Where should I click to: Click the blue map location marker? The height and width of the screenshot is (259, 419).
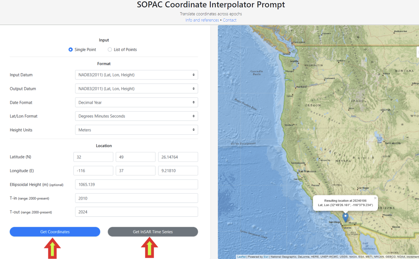click(x=345, y=217)
